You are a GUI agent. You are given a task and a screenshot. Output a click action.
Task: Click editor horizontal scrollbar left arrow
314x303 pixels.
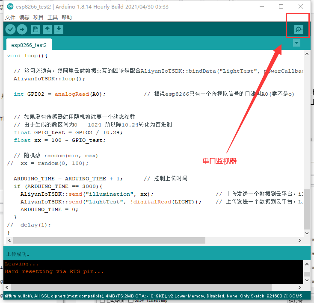click(x=9, y=240)
